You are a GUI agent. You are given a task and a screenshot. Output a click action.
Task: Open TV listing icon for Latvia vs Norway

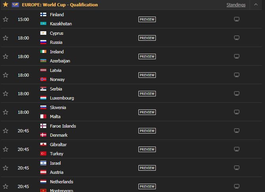click(x=237, y=75)
